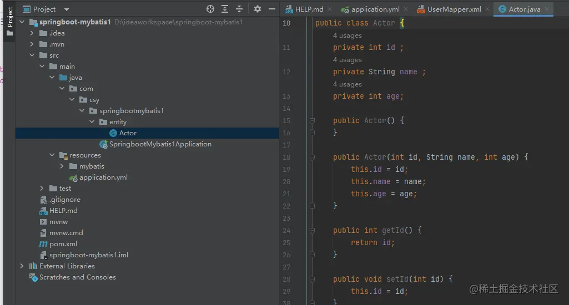Close the application.yml tab

pos(406,9)
